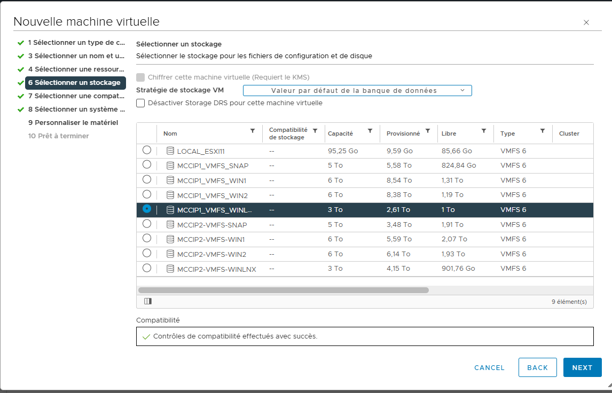
Task: Open the Libre column filter icon
Action: [484, 131]
